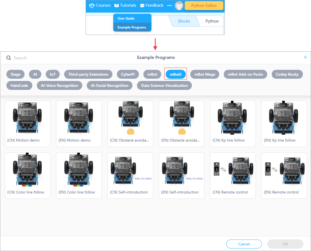Filter by Data Science-Visualization category
Viewport: 311px width, 251px height.
tap(164, 85)
